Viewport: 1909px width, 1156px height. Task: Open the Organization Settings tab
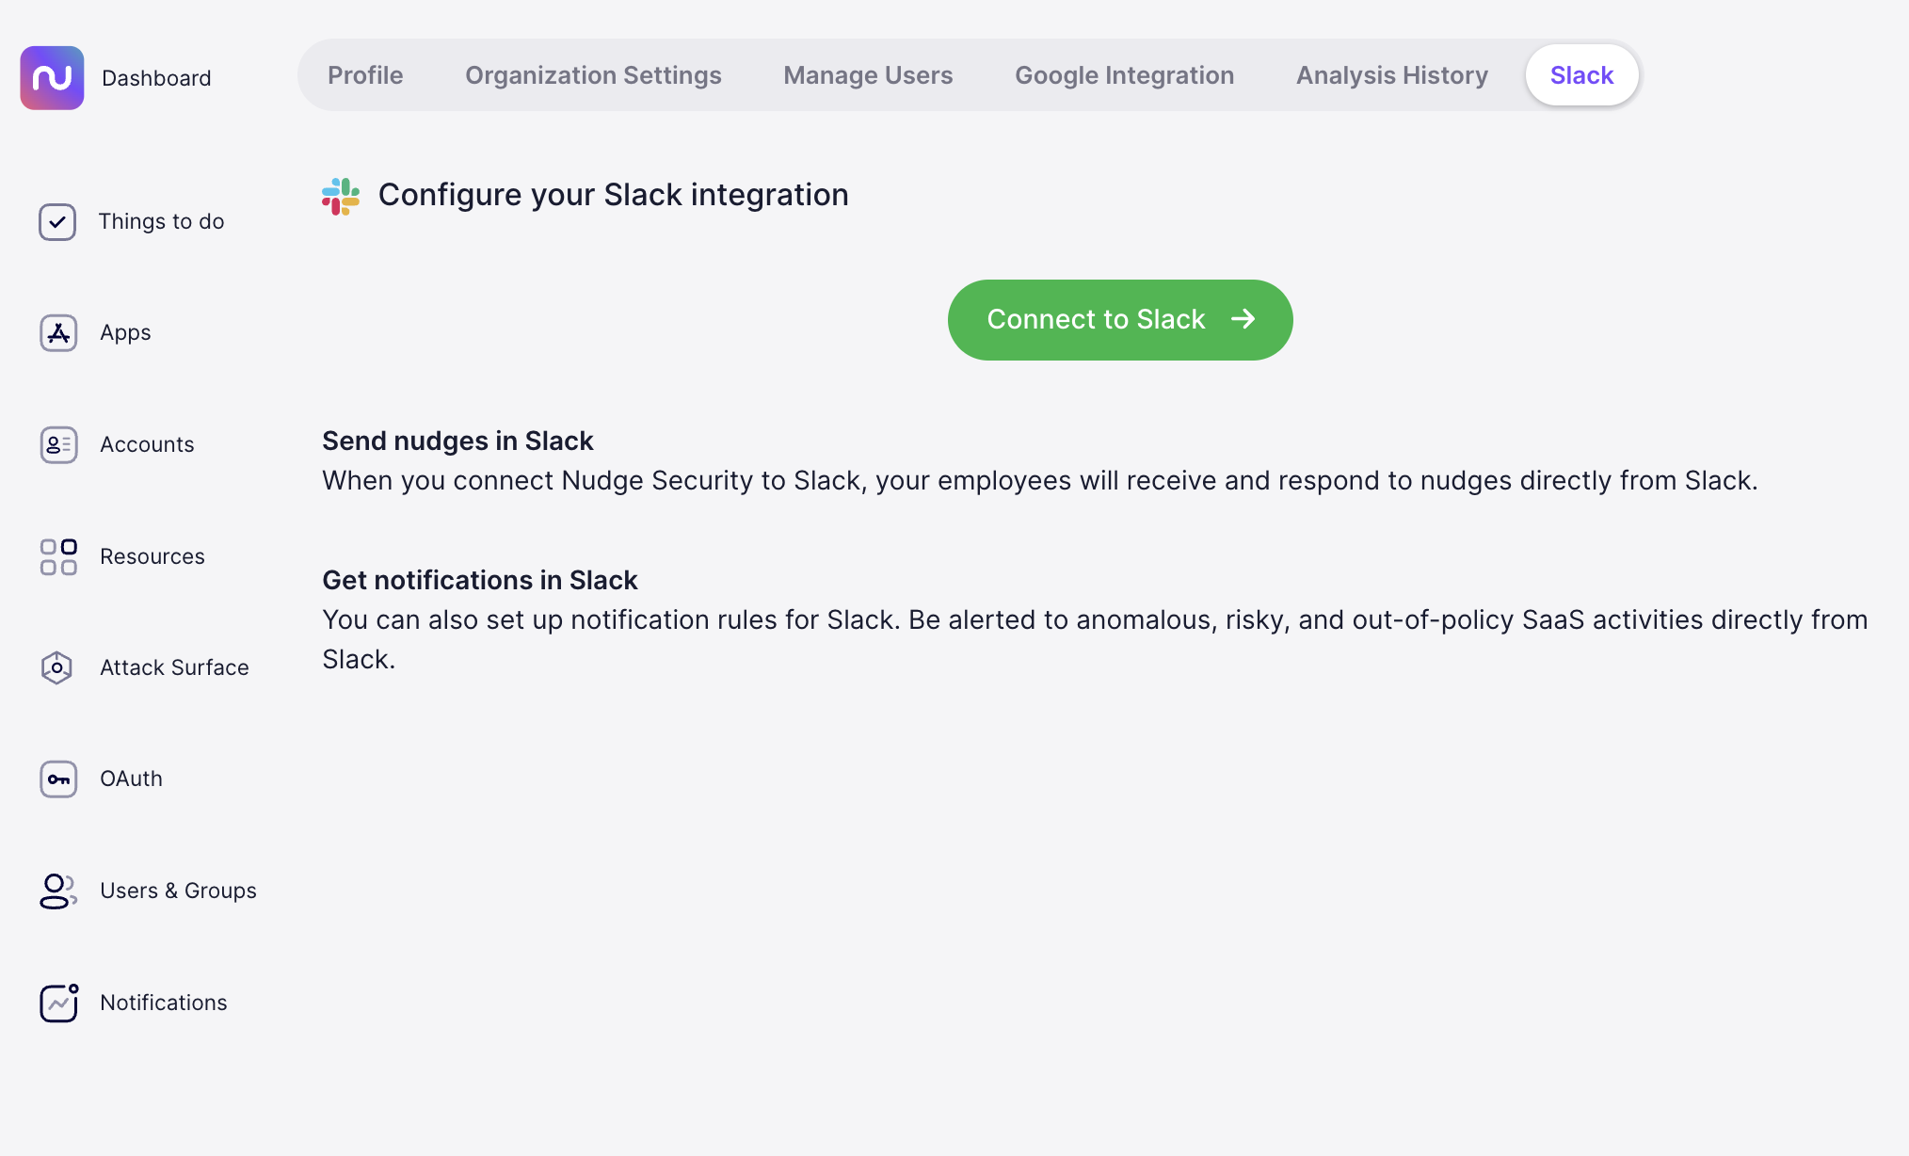pyautogui.click(x=593, y=75)
